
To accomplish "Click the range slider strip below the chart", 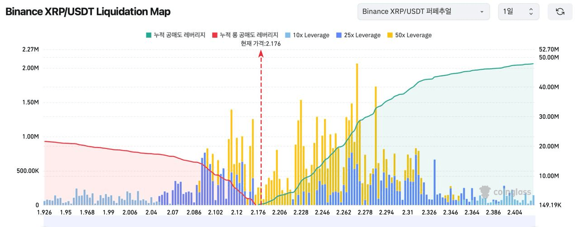I will click(289, 221).
